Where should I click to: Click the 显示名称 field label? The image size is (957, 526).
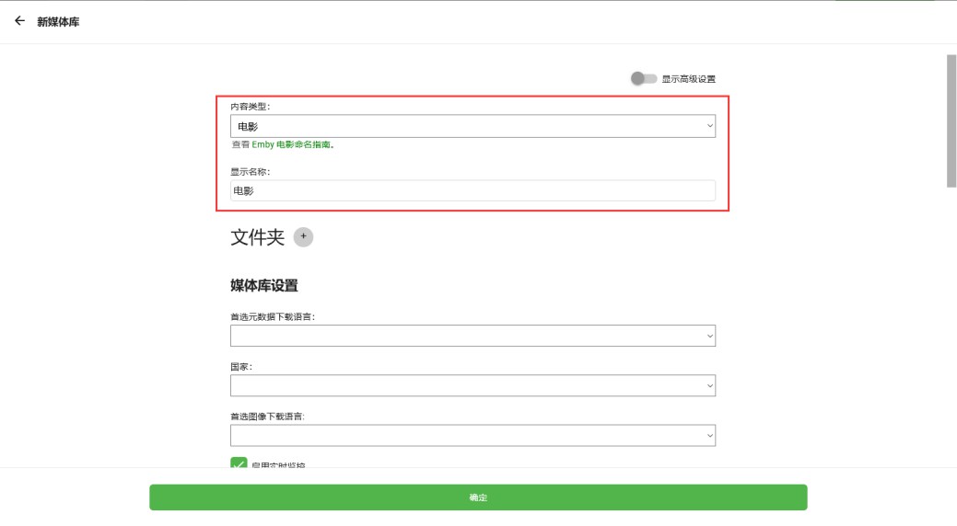click(250, 171)
